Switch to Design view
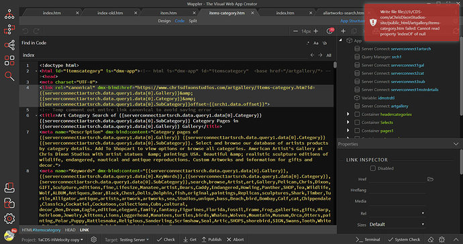The width and height of the screenshot is (463, 244). point(164,21)
